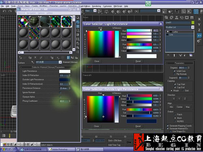Open the material name dropdown in Material Editor
Screen dimensions: 203x152
(60, 62)
